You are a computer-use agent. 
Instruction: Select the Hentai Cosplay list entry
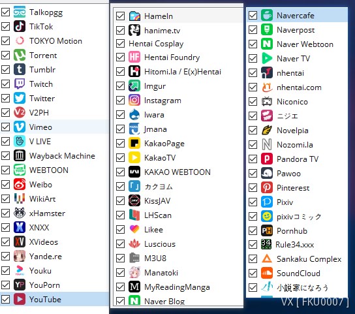[x=178, y=44]
